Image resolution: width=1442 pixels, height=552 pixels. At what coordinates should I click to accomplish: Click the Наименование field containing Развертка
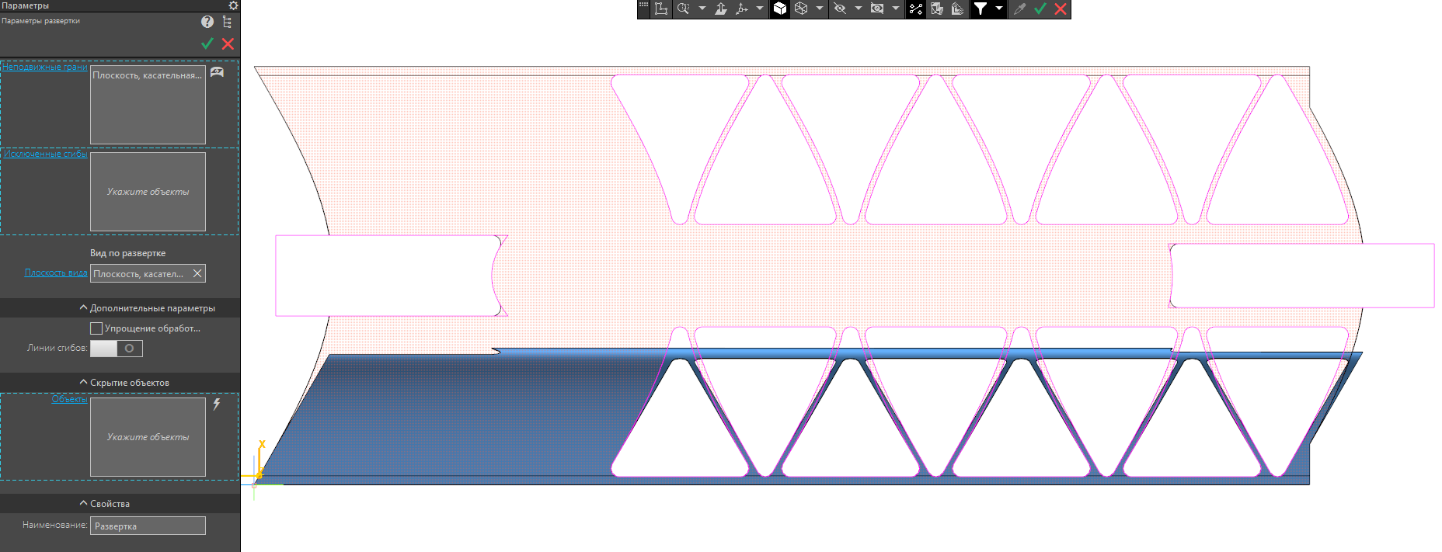point(148,526)
